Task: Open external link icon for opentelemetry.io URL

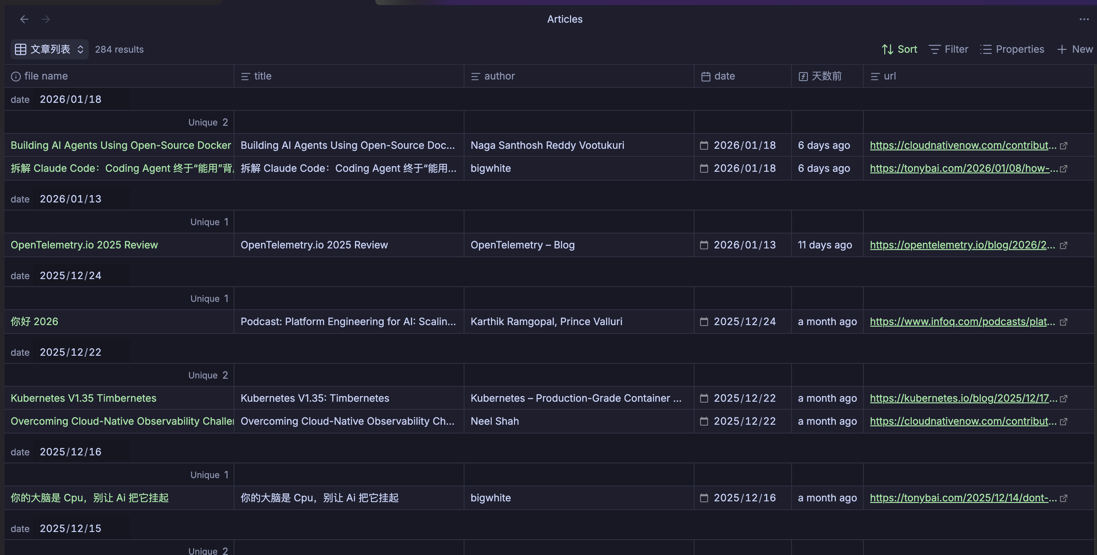Action: tap(1063, 245)
